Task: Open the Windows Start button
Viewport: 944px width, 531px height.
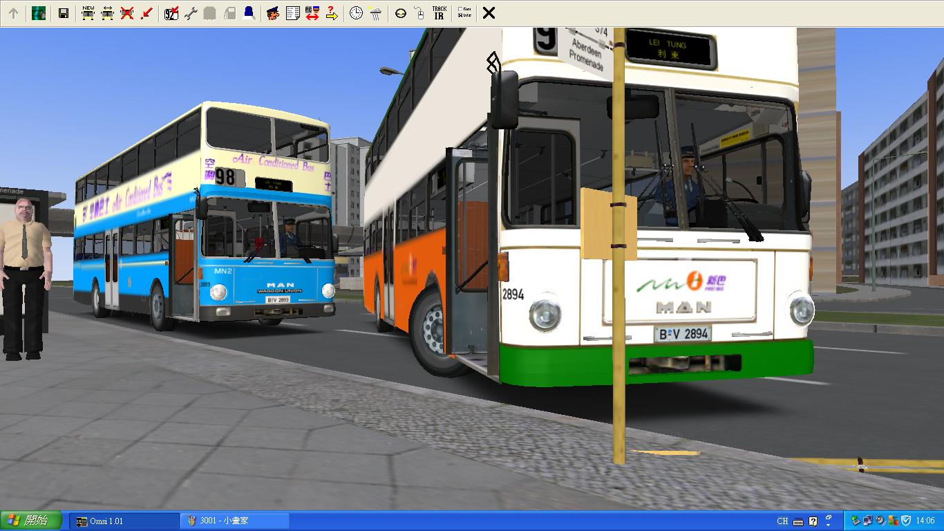Action: click(x=32, y=521)
